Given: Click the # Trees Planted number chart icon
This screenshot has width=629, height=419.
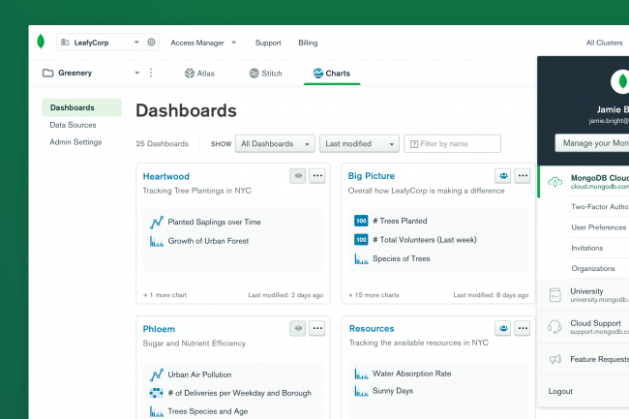Looking at the screenshot, I should (x=361, y=221).
